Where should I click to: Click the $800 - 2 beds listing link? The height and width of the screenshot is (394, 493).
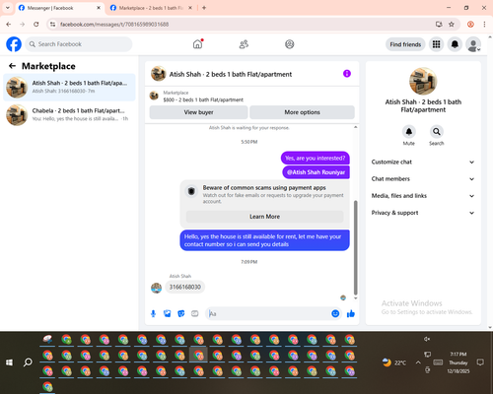(x=203, y=99)
